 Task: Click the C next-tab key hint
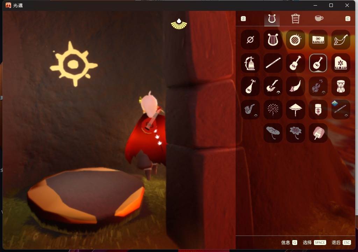(348, 19)
